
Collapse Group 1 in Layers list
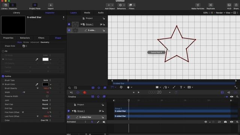click(x=81, y=24)
